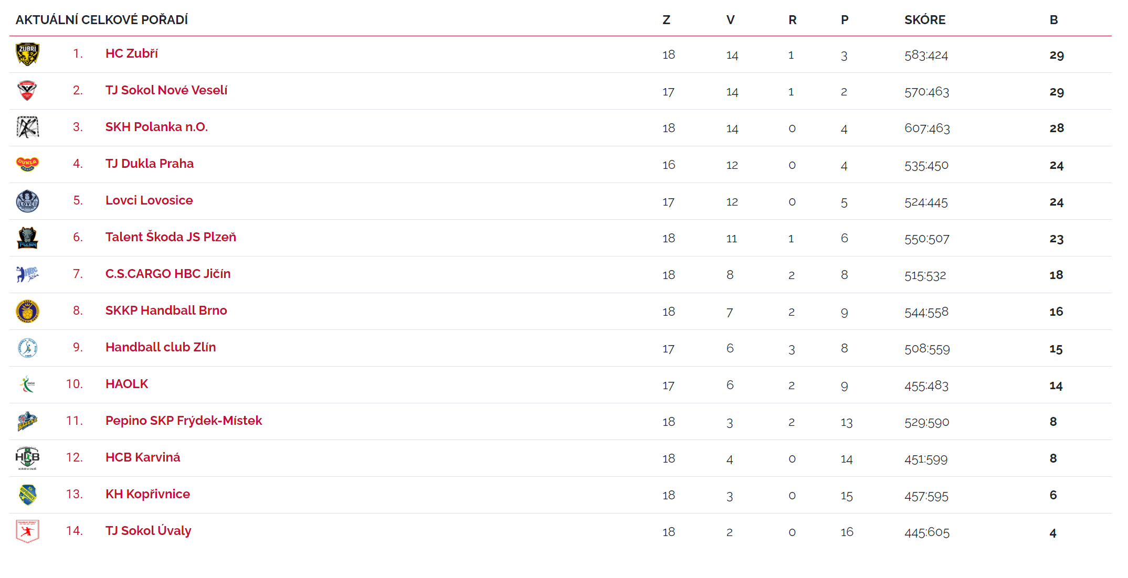Viewport: 1128px width, 578px height.
Task: Follow the Pepino SKP Frýdek-Místek link
Action: point(183,421)
